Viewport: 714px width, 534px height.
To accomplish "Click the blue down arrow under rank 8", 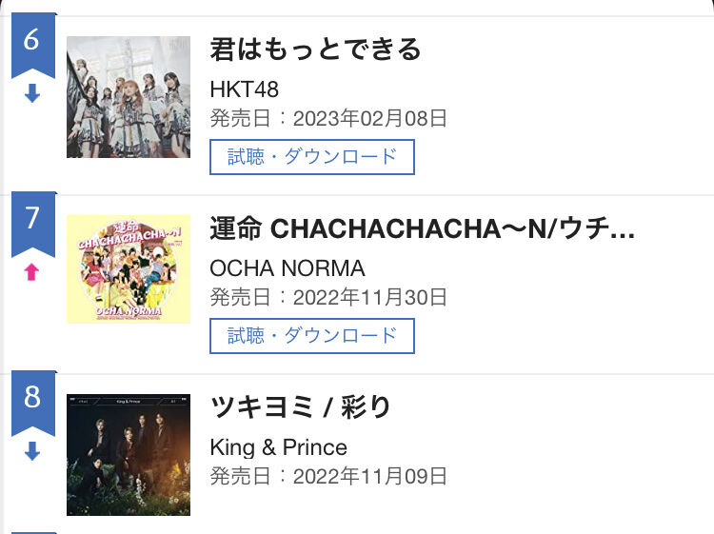I will tap(32, 451).
